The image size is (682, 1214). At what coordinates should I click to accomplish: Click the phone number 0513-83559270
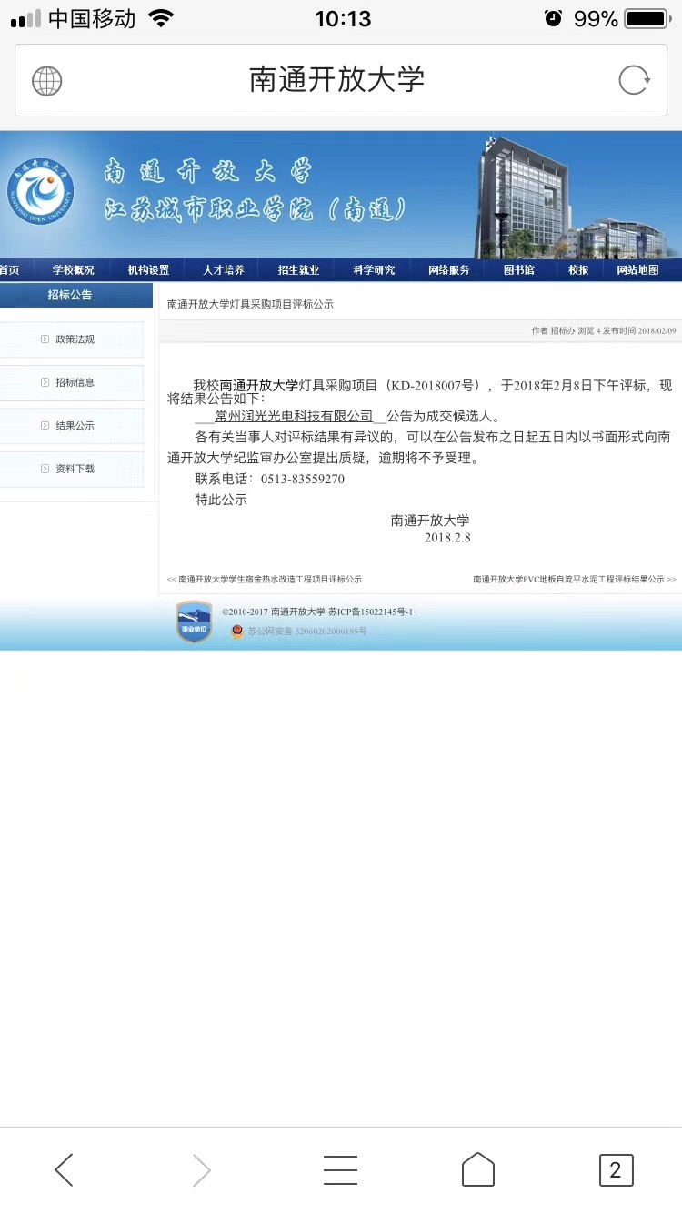[303, 479]
